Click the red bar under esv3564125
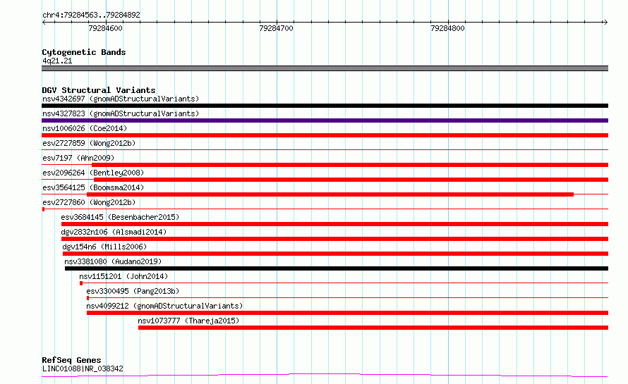 coord(330,194)
